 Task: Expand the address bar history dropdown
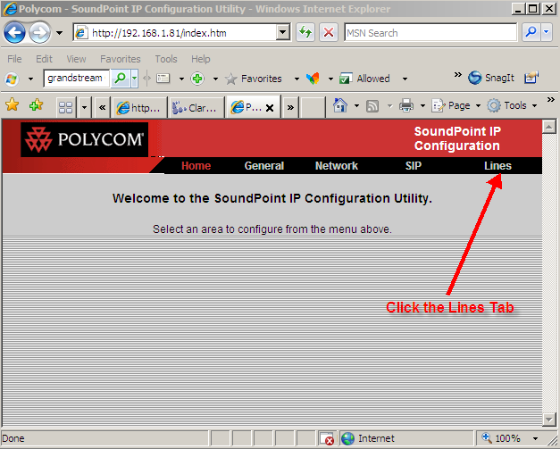(283, 33)
